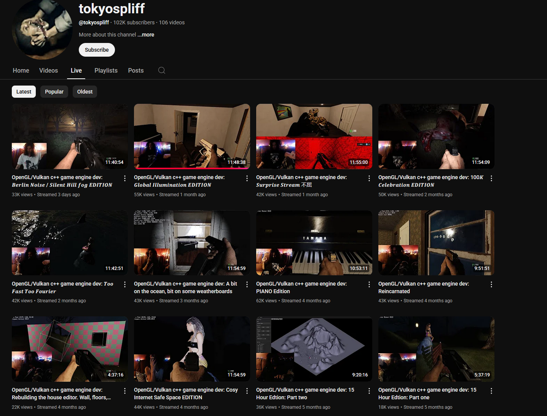Play the 11:48:38 Global Illumination thumbnail

(192, 137)
